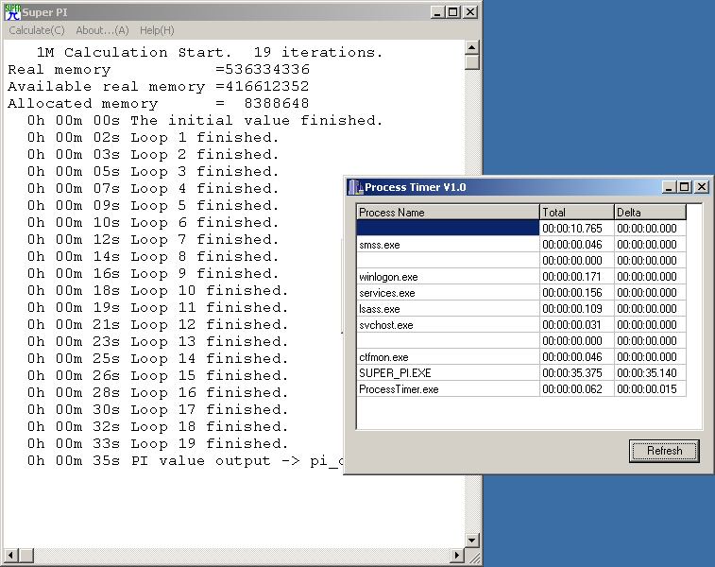Close the Process Timer window
Viewport: 715px width, 567px height.
(x=702, y=187)
